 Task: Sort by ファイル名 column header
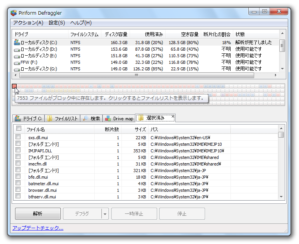(60, 130)
